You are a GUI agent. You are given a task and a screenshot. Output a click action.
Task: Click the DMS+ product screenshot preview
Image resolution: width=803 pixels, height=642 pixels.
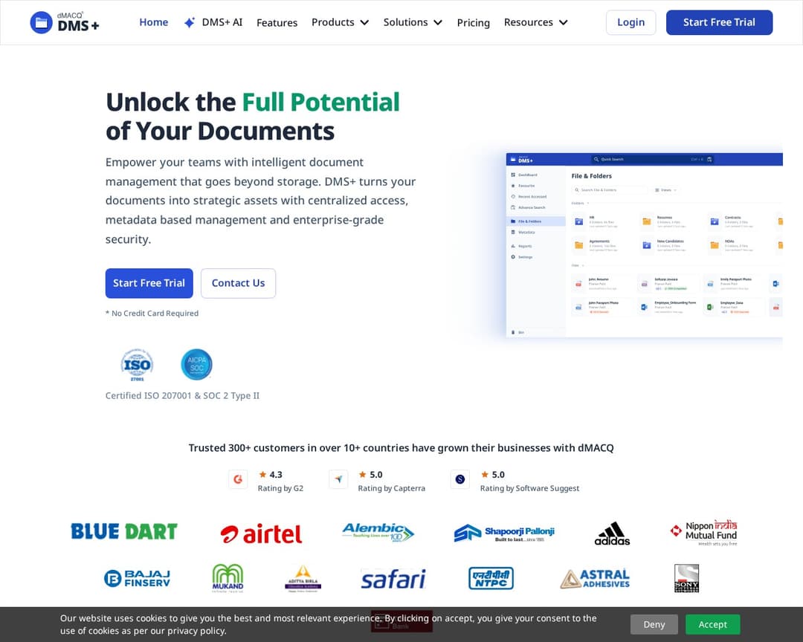click(x=644, y=244)
